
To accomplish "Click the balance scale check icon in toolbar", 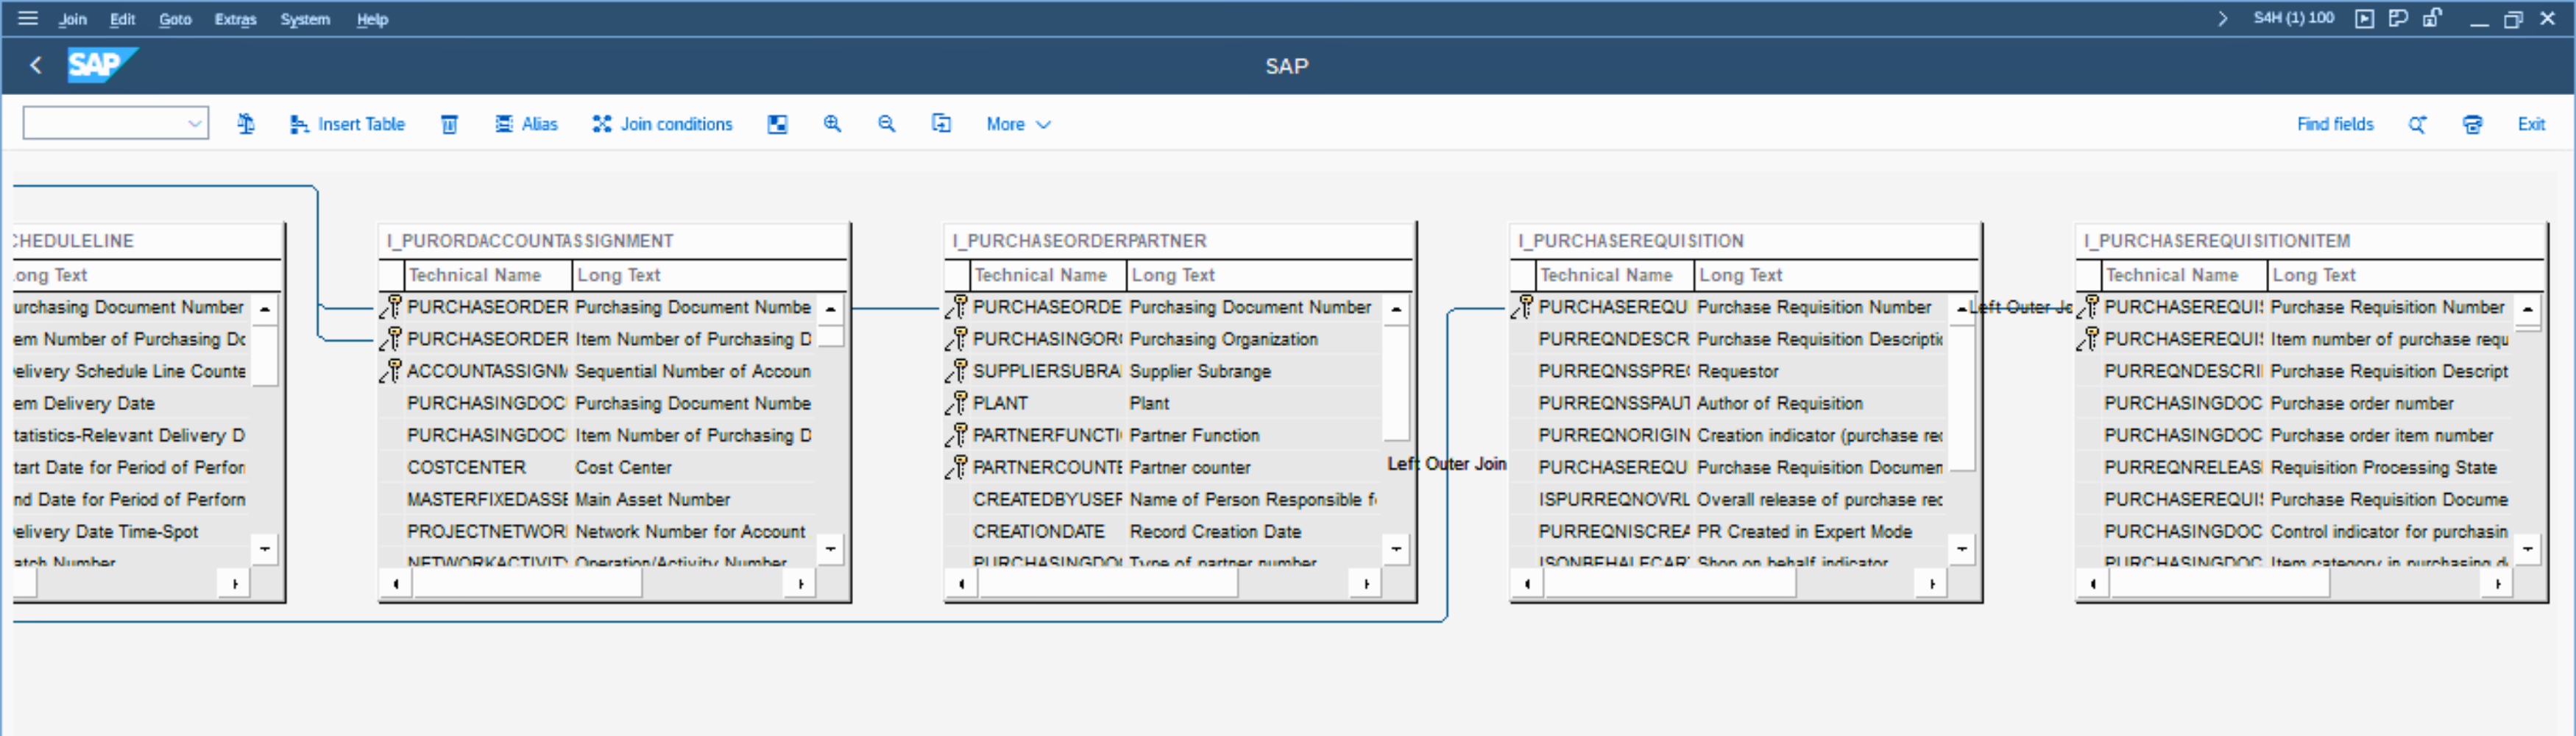I will (246, 124).
